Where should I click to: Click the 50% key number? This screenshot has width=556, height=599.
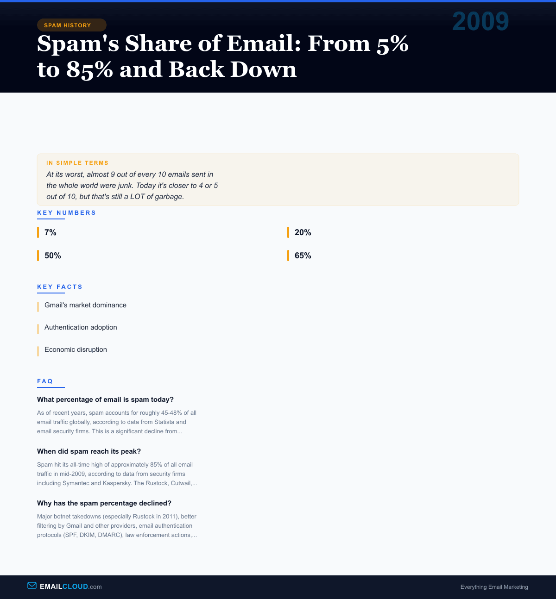pyautogui.click(x=53, y=256)
